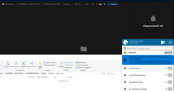
Task: Click the Новый (New) button
Action: tap(112, 4)
